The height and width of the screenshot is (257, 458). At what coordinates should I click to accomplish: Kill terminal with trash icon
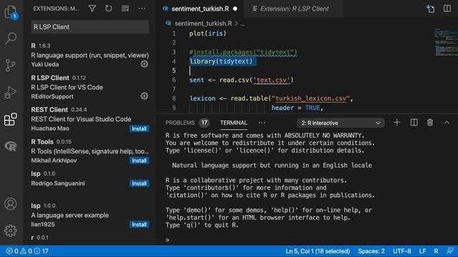coord(430,123)
